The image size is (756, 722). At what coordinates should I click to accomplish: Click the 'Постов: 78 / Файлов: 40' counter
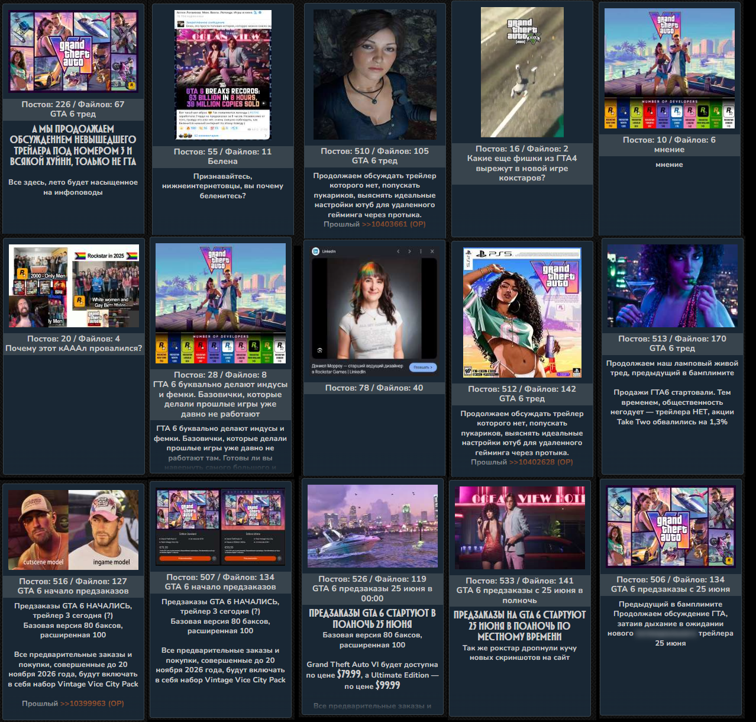coord(374,388)
